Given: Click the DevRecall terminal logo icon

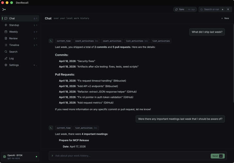Looking at the screenshot, I should click(x=4, y=9).
